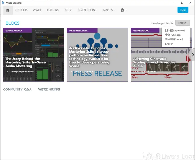The height and width of the screenshot is (160, 195).
Task: Open the Help question mark menu
Action: pyautogui.click(x=123, y=10)
